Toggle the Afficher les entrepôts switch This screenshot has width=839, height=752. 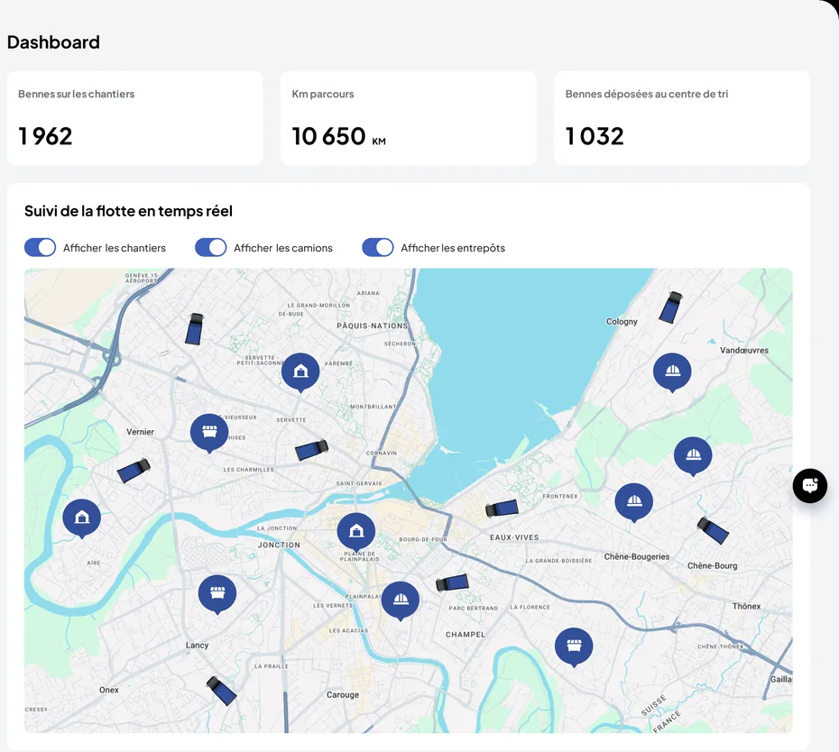[x=378, y=248]
